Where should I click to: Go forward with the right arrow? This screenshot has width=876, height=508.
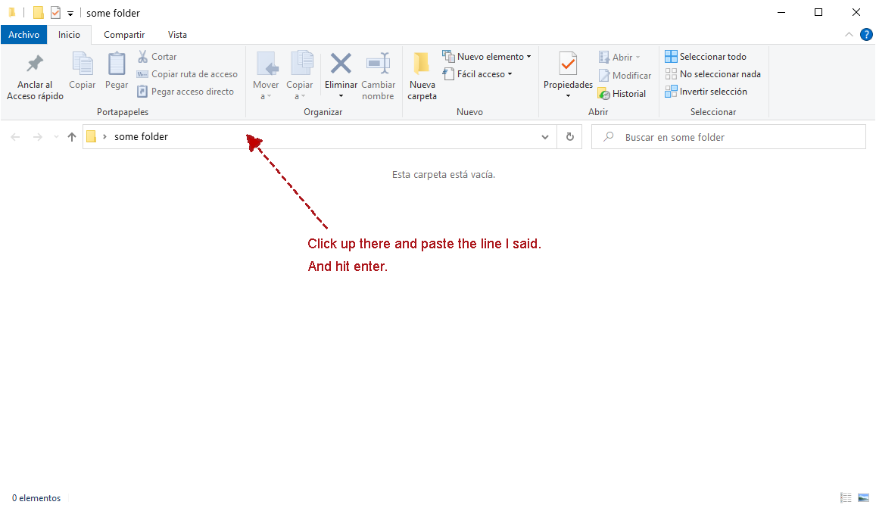(x=37, y=137)
